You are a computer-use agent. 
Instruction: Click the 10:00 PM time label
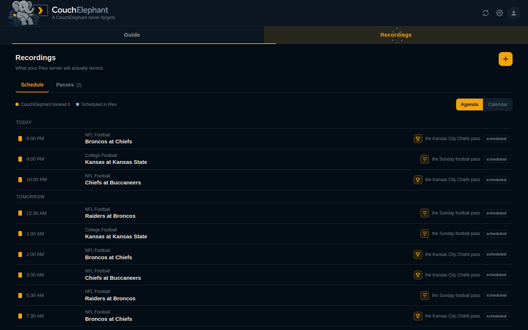37,180
